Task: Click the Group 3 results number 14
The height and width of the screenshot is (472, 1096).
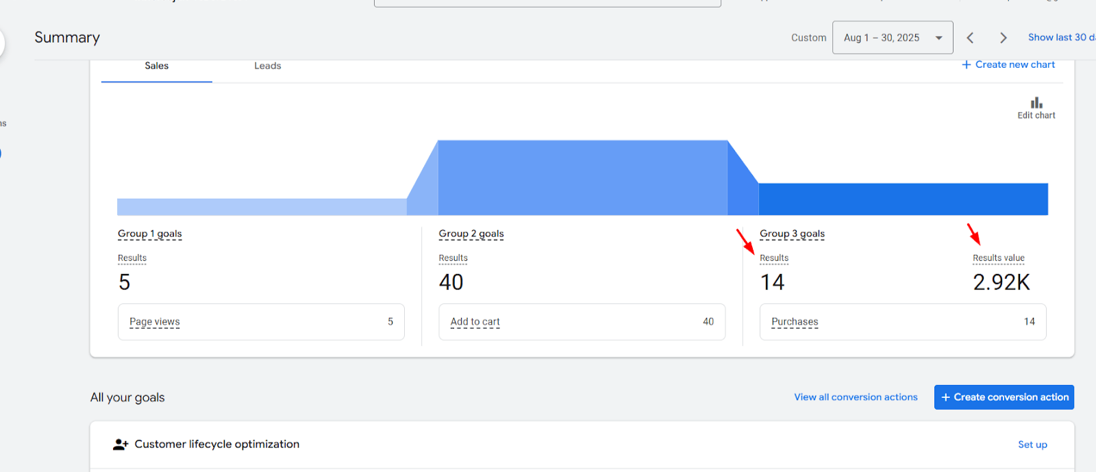Action: [x=772, y=282]
